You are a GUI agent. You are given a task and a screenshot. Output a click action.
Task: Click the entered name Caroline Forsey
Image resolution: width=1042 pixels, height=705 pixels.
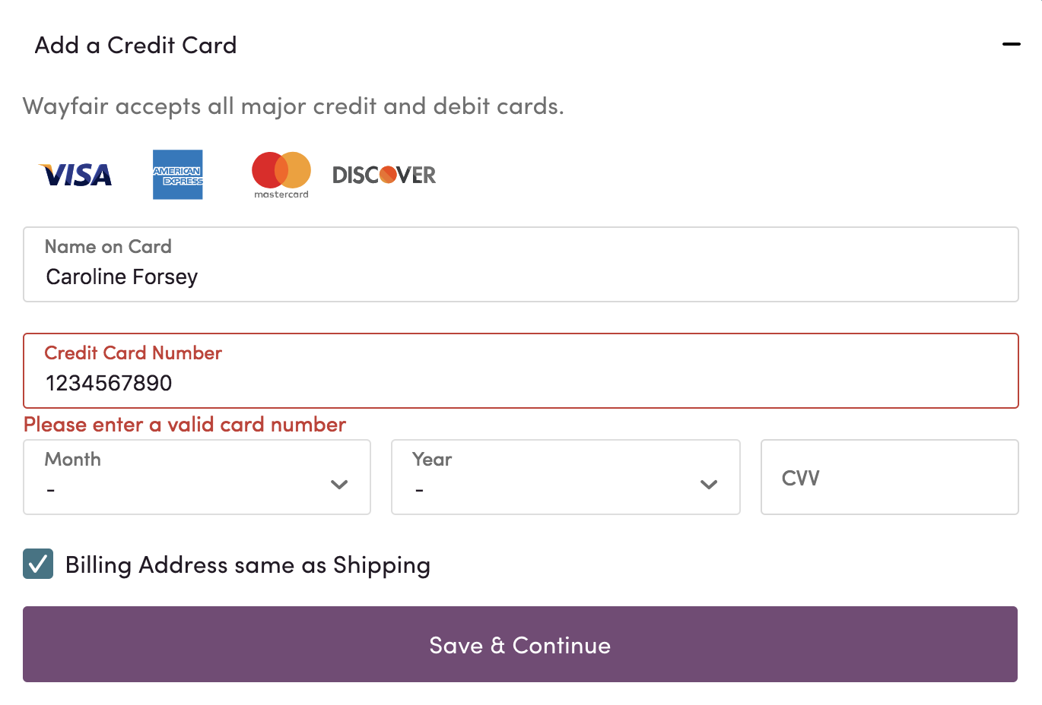[122, 277]
